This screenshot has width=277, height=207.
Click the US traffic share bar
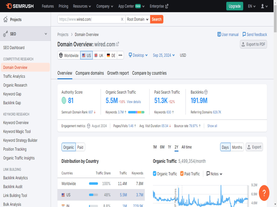pos(93,195)
